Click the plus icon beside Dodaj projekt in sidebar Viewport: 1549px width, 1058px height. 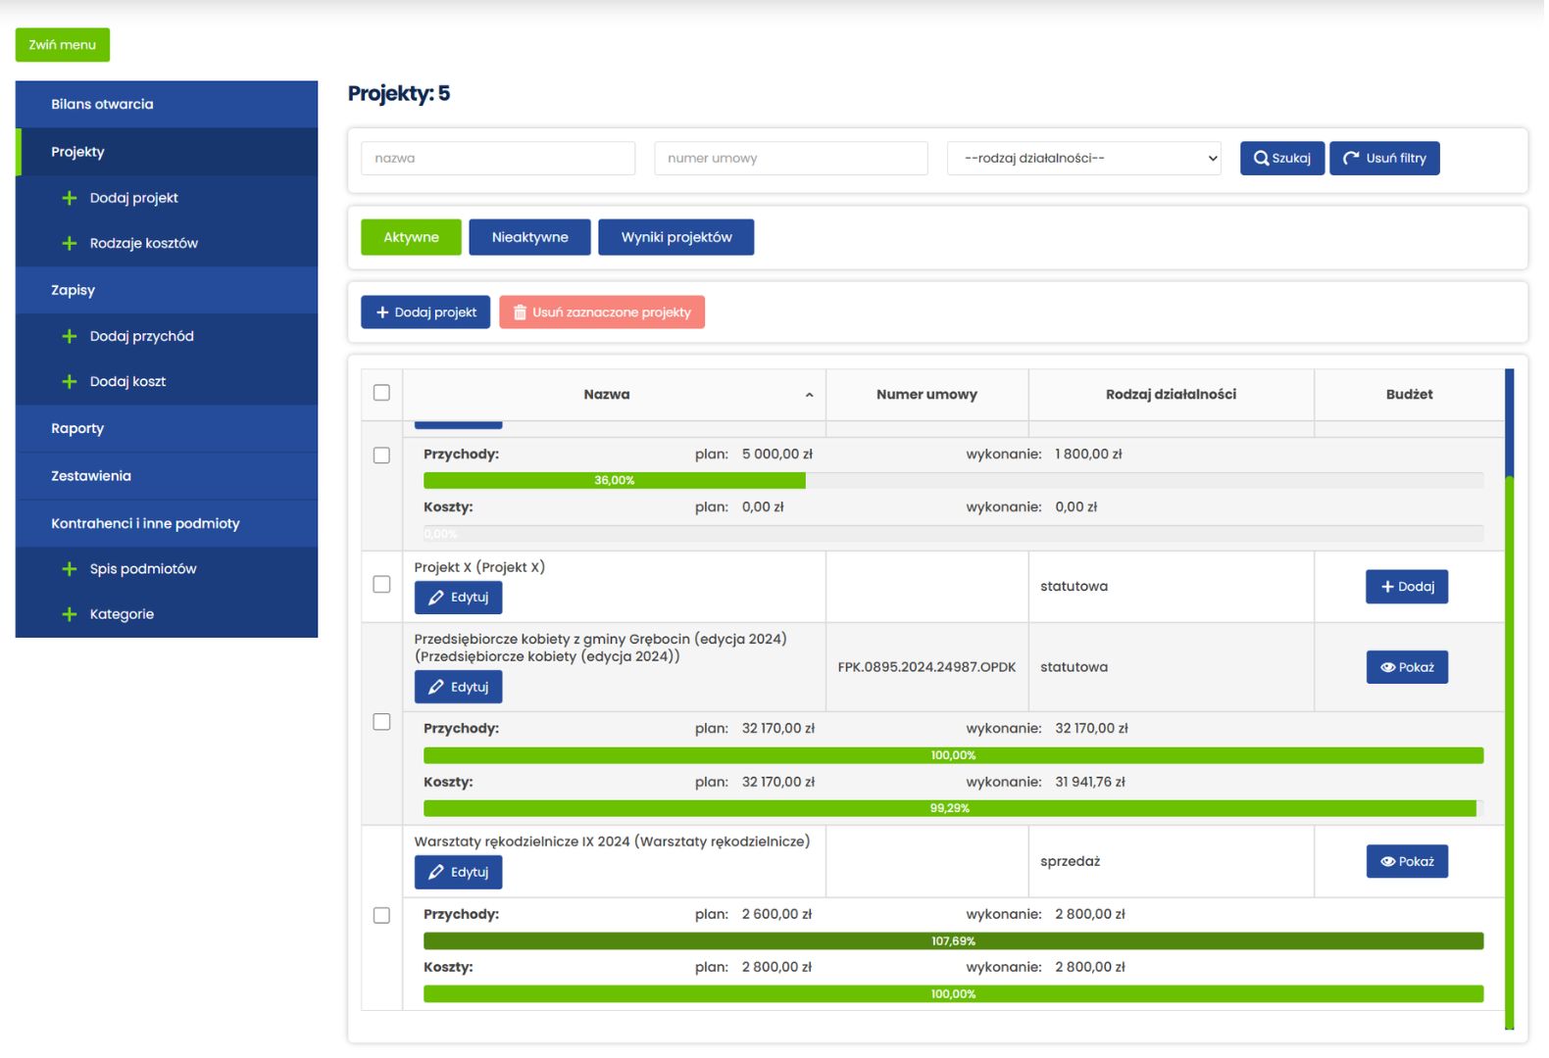click(69, 198)
